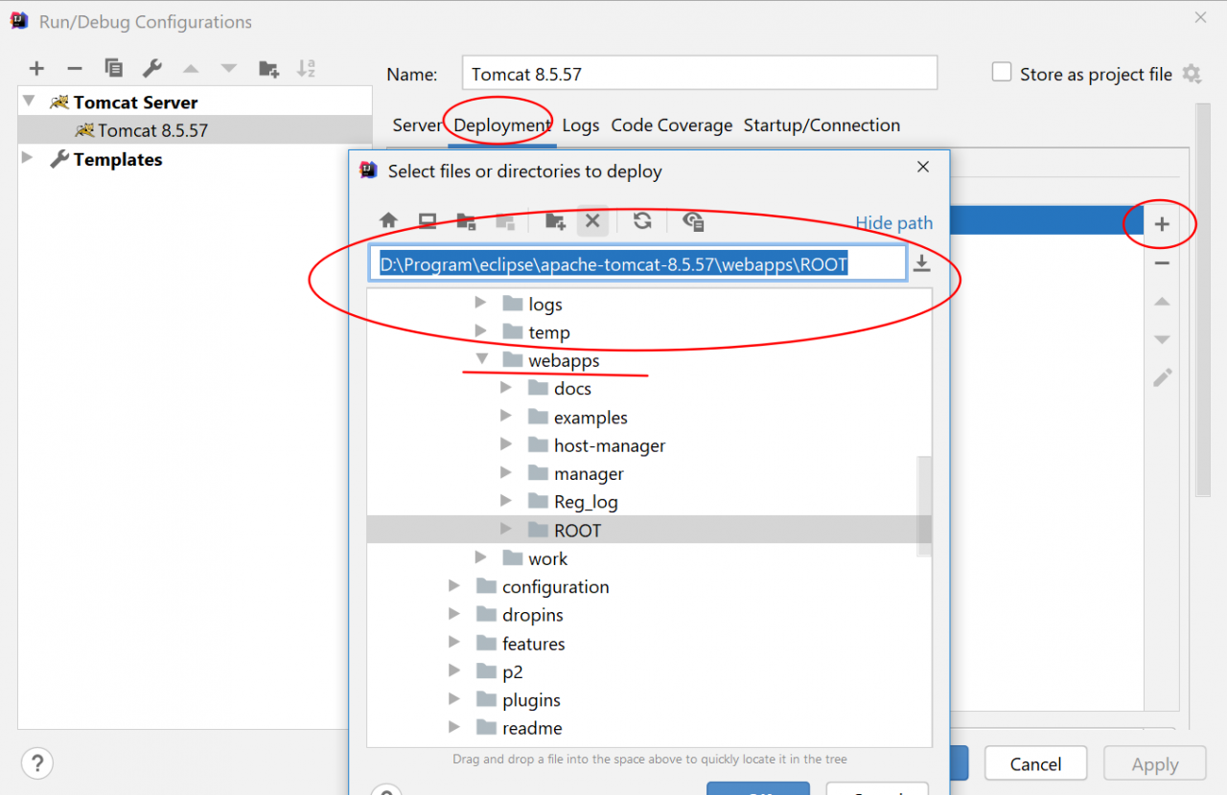Screen dimensions: 1227x795
Task: Expand the plugins folder
Action: point(455,699)
